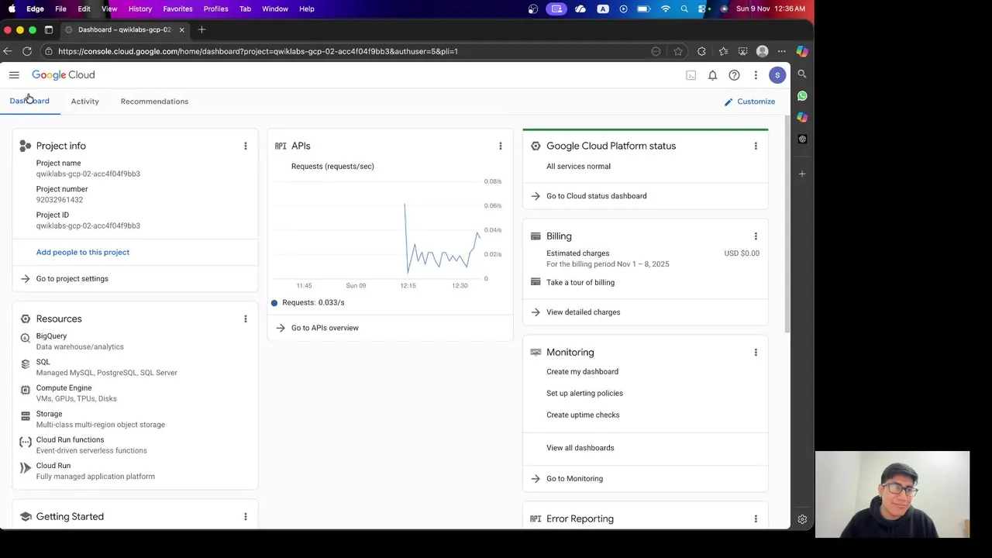
Task: Open the console settings three-dot menu
Action: coord(756,75)
